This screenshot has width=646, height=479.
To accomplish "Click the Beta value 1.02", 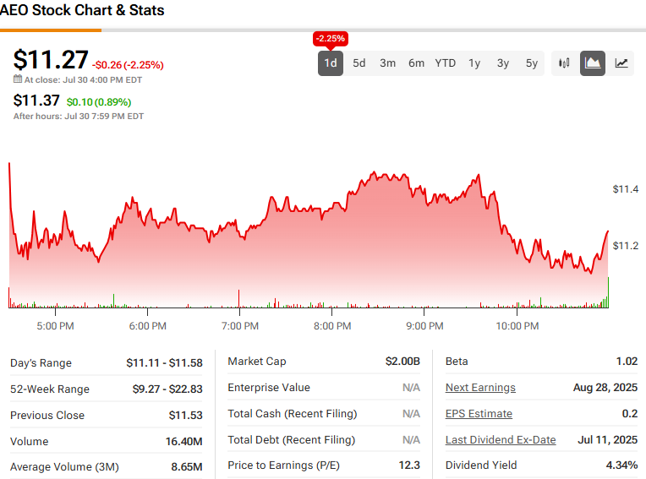I will coord(627,362).
